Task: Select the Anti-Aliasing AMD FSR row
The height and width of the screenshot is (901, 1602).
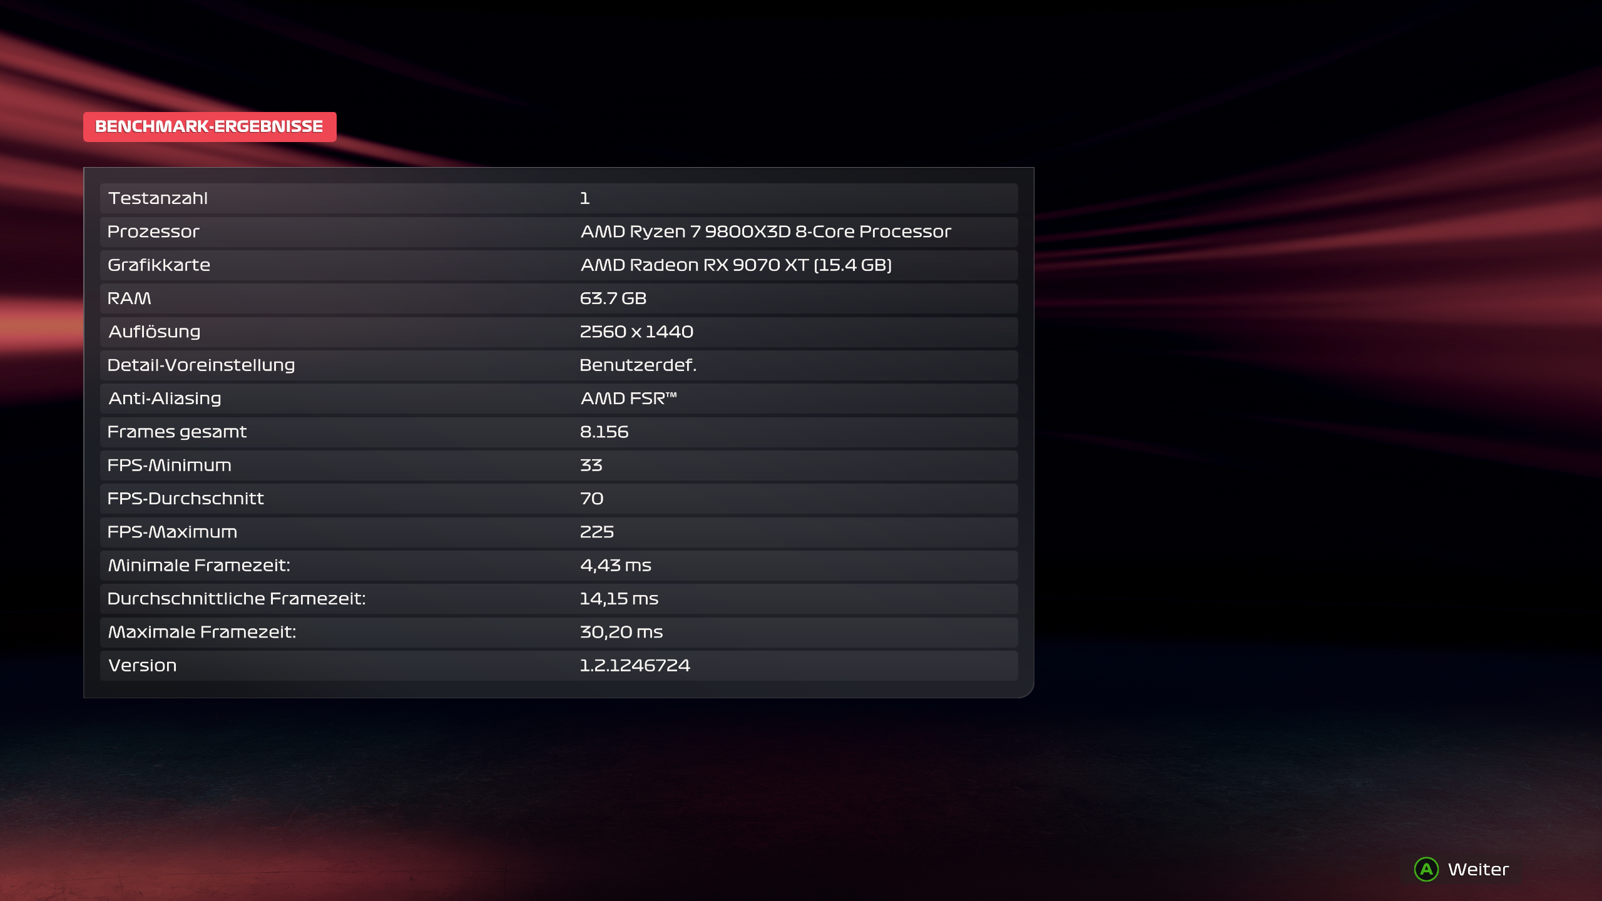Action: (x=558, y=399)
